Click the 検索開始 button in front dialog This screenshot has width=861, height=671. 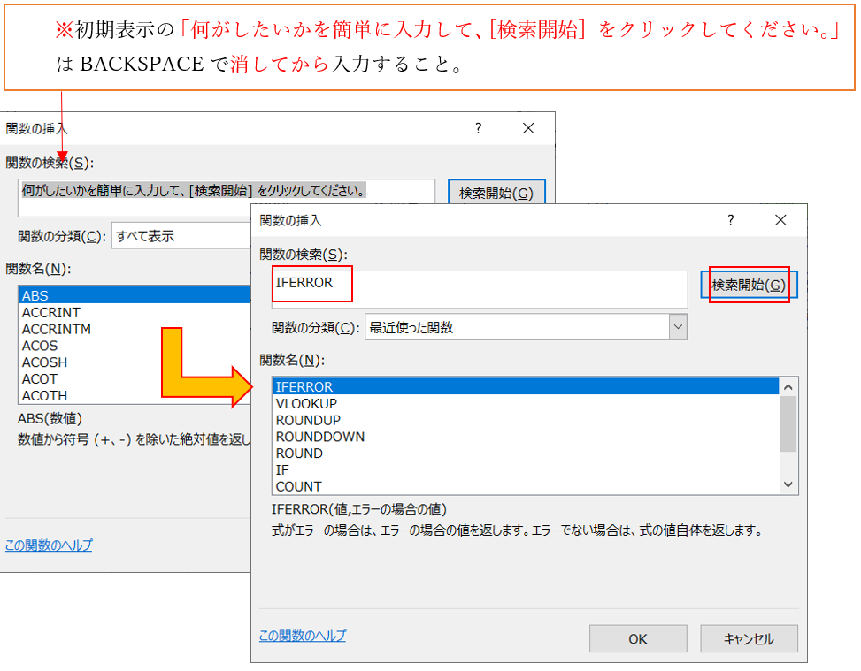click(x=749, y=286)
